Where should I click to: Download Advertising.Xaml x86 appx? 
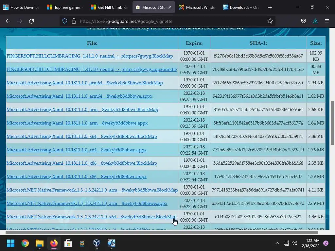tap(77, 177)
